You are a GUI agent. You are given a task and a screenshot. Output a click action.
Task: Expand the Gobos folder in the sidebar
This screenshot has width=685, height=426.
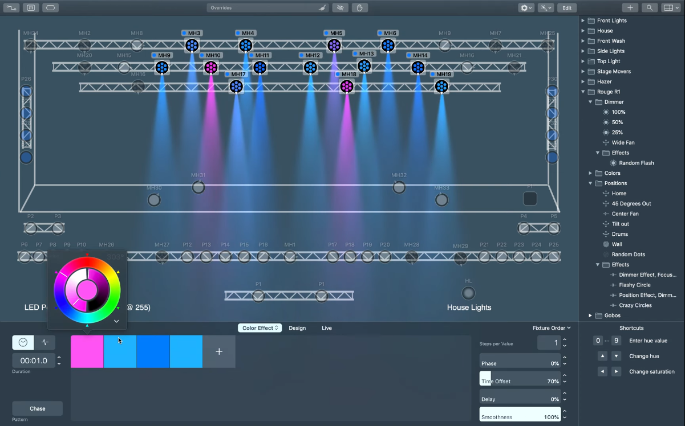click(590, 316)
